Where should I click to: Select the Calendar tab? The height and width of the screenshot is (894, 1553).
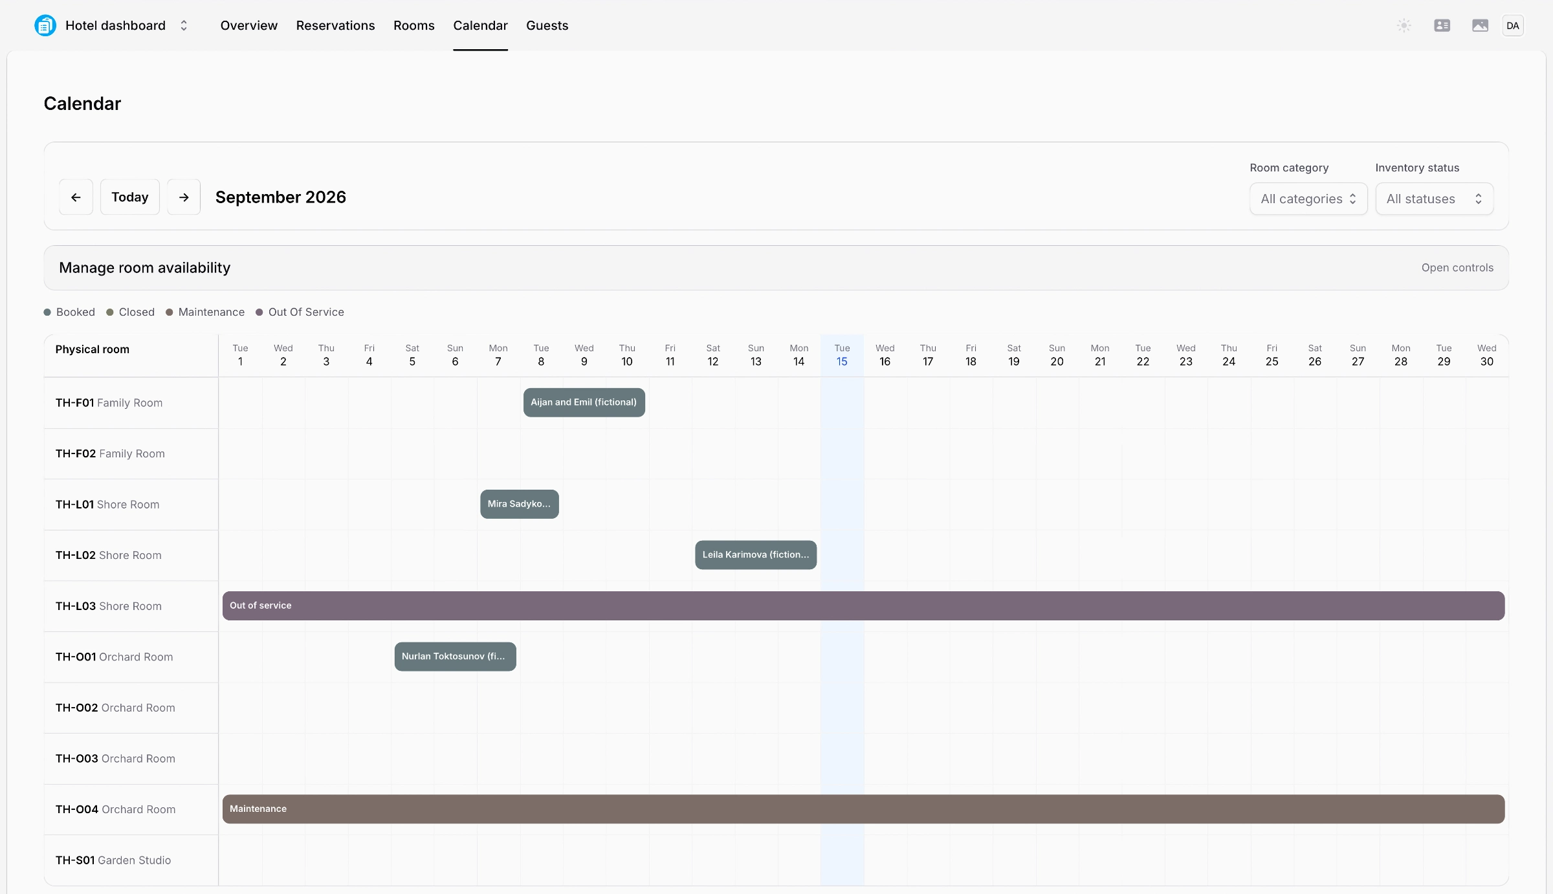480,25
